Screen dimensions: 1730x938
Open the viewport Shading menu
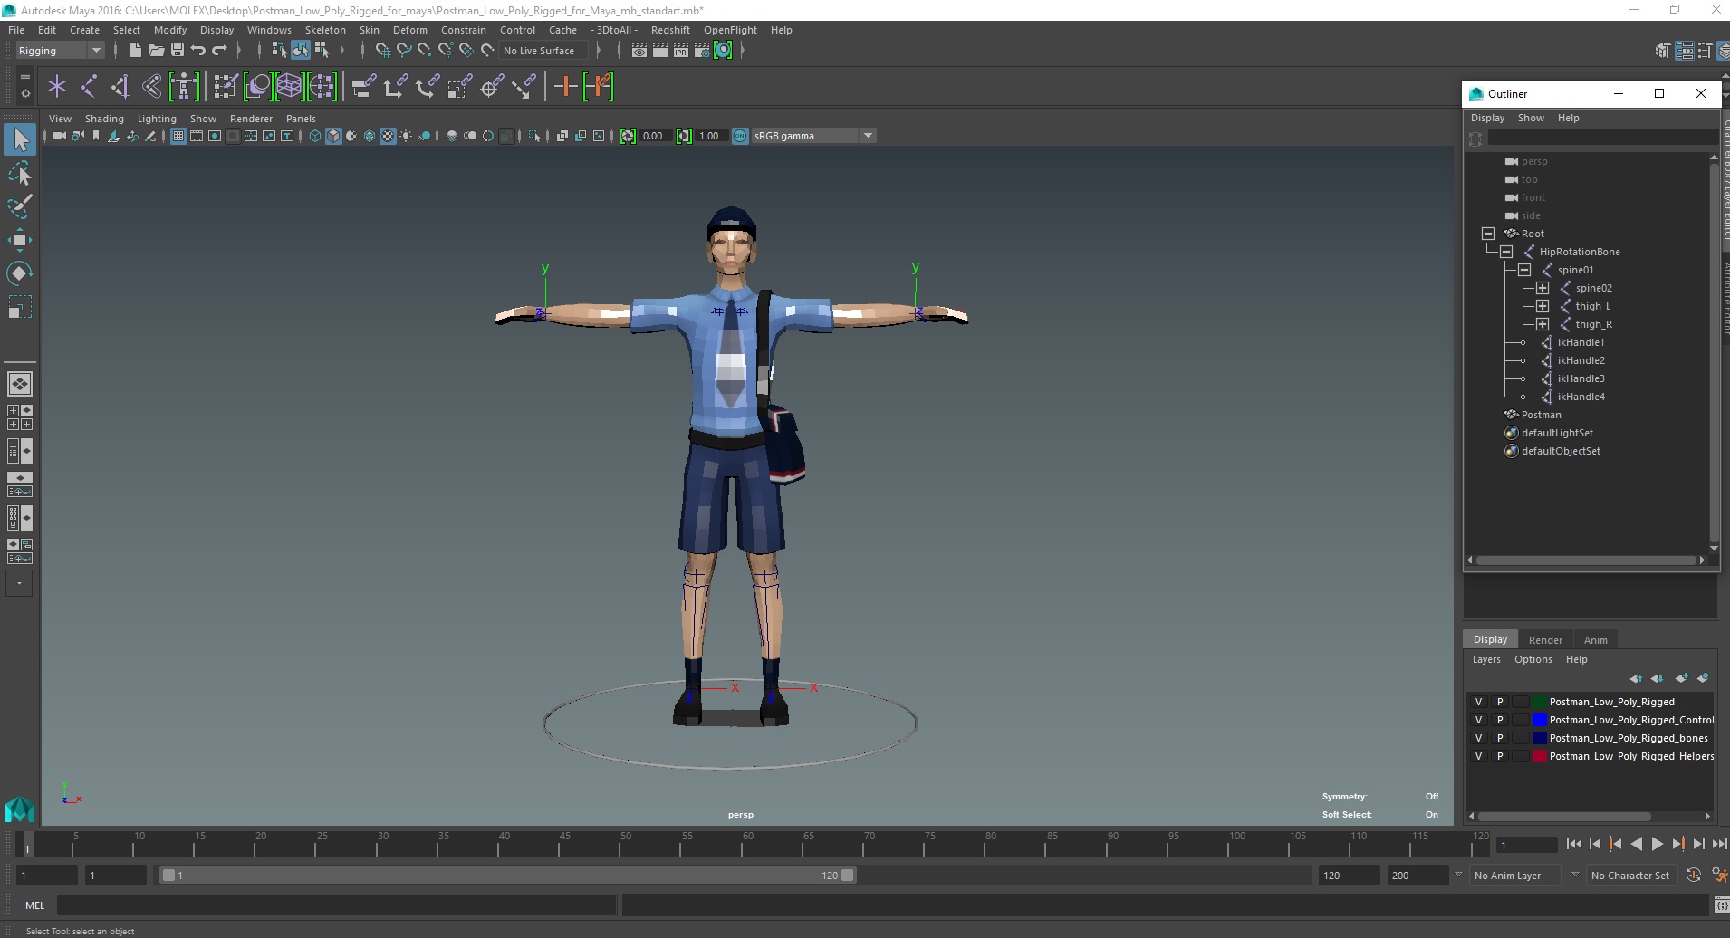(x=104, y=119)
